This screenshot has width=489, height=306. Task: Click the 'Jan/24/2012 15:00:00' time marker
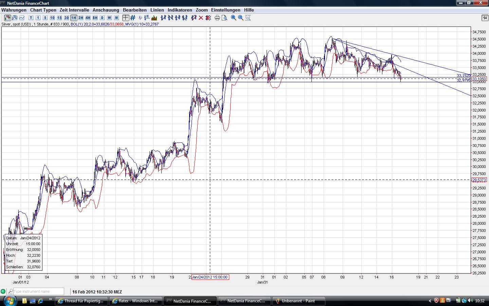click(210, 277)
